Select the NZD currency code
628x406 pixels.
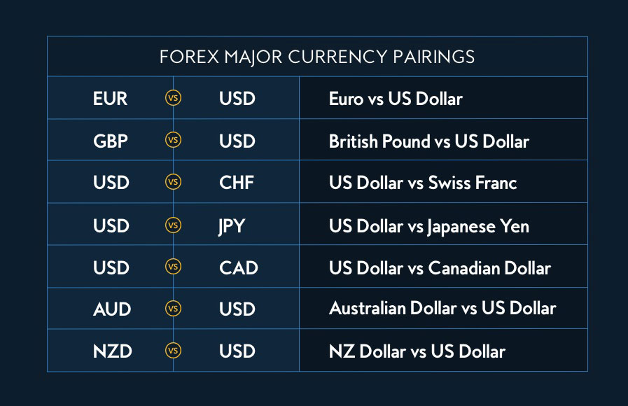click(113, 351)
